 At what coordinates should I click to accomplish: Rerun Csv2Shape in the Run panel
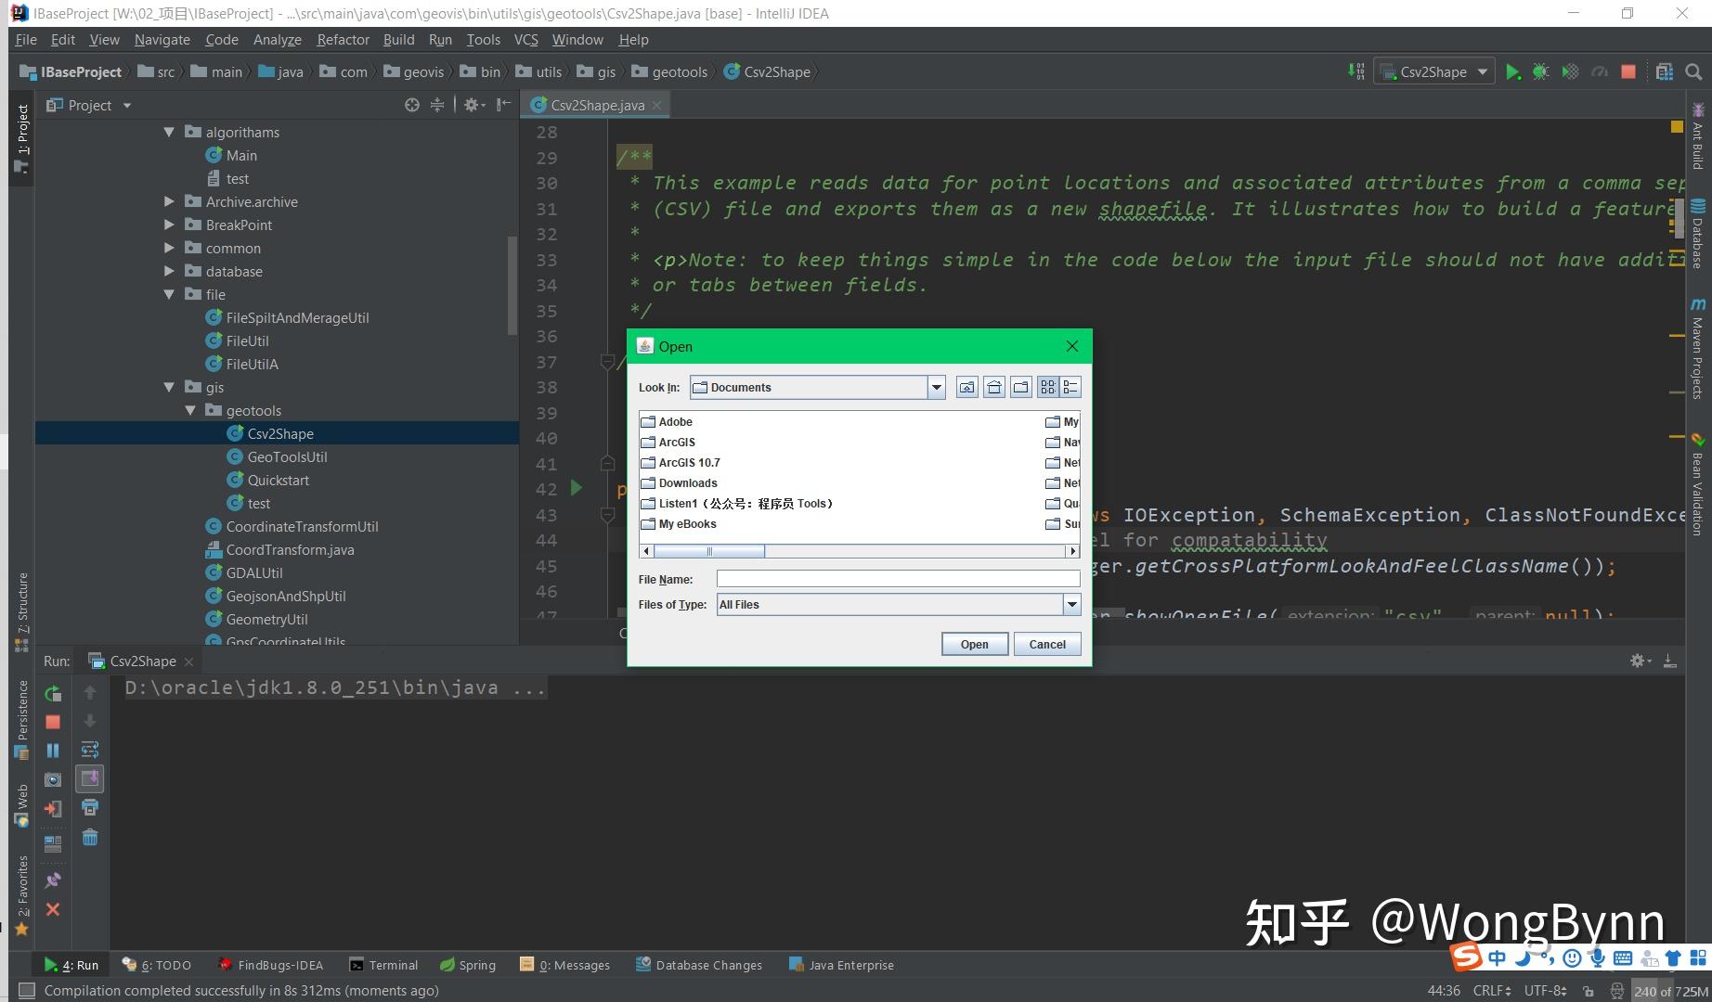(53, 693)
